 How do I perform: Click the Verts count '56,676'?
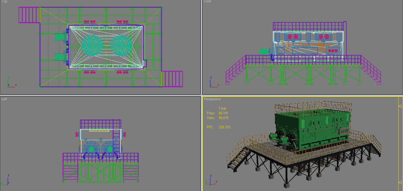[x=223, y=118]
